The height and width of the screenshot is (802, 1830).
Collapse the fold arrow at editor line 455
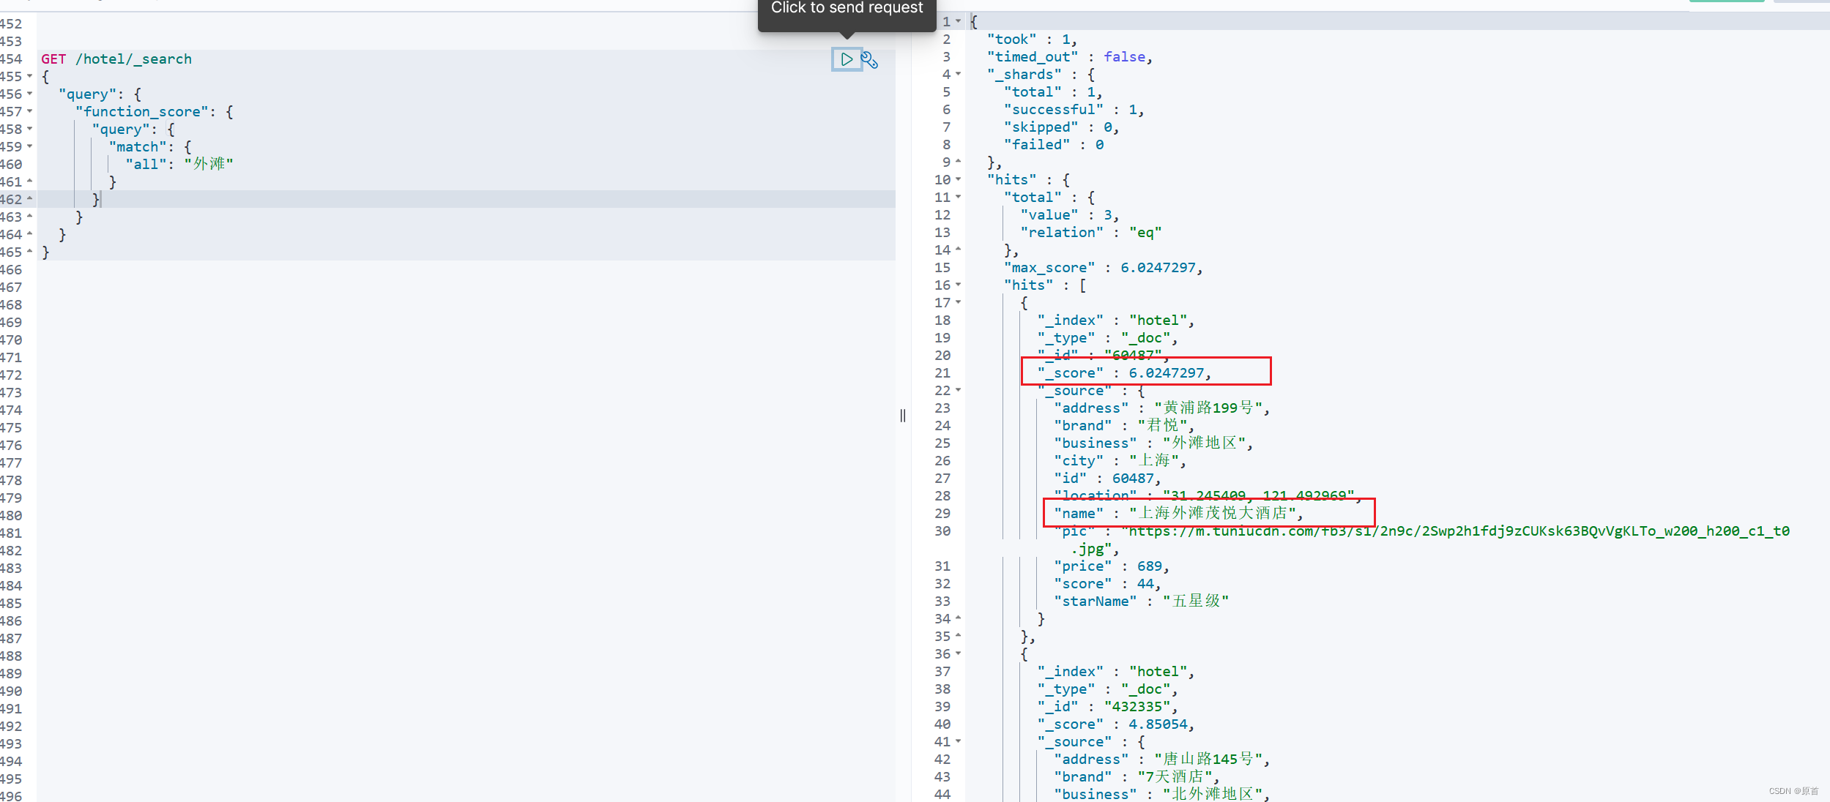[29, 76]
